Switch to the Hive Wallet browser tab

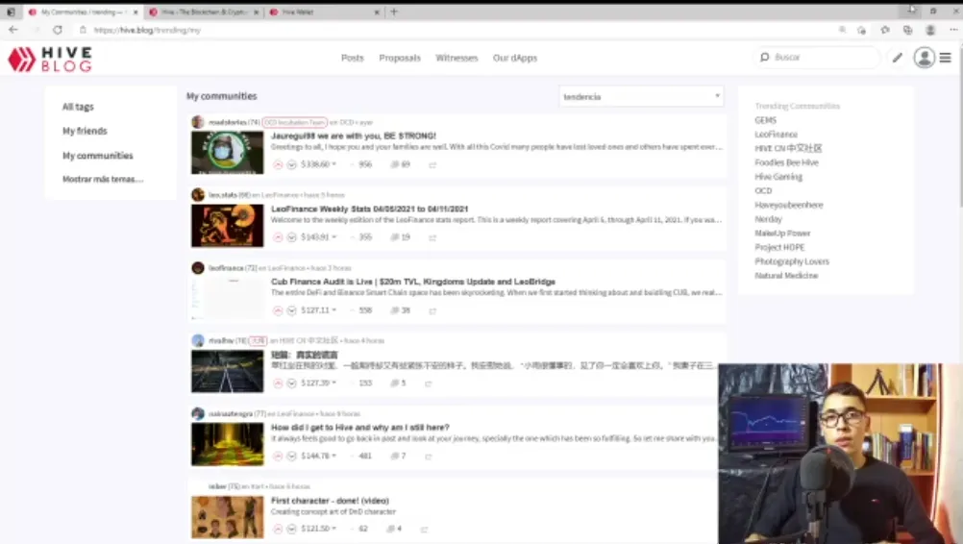coord(324,12)
